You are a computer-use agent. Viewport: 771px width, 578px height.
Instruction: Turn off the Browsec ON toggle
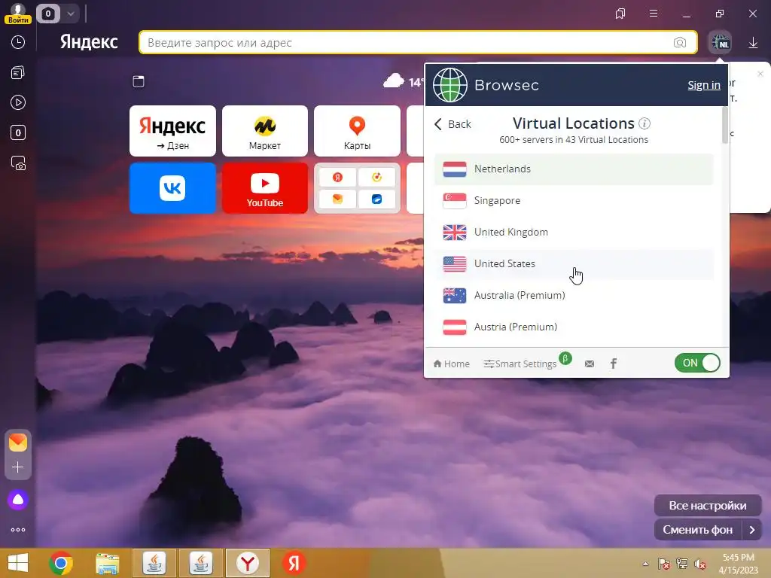coord(697,363)
